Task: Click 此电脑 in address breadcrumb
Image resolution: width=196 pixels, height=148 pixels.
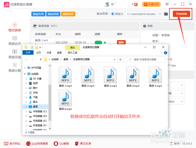Action: (x=55, y=59)
